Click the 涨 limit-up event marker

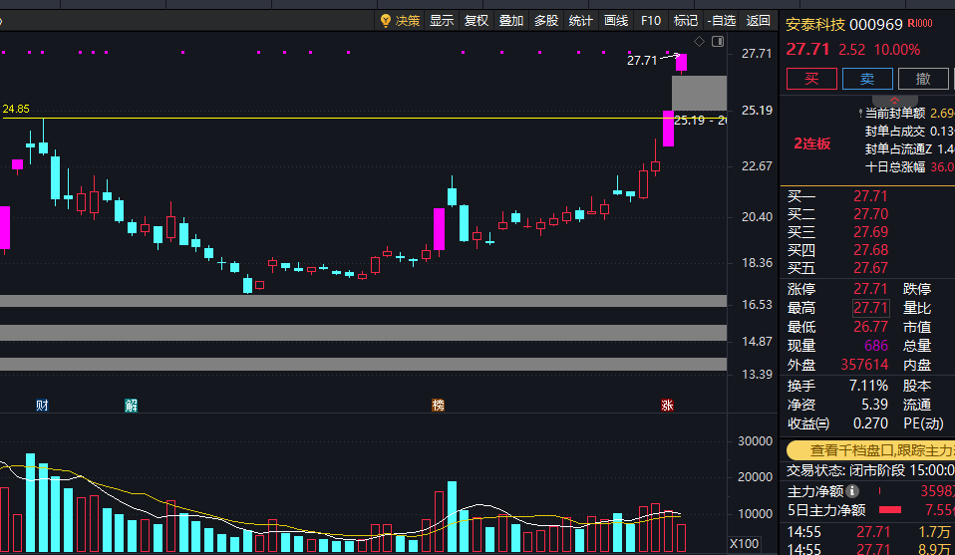click(x=668, y=406)
